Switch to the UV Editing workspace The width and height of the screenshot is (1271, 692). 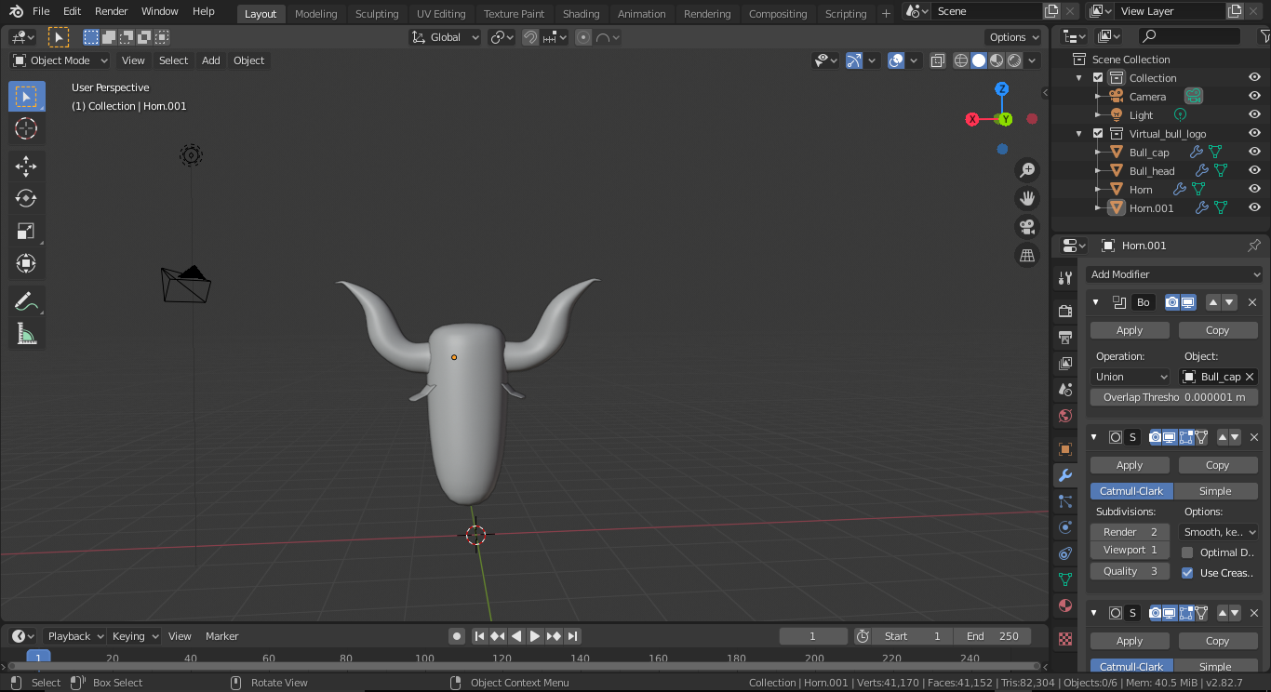click(441, 14)
